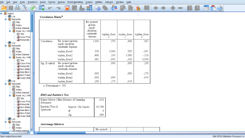This screenshot has width=245, height=138.
Task: Open the Insert menu
Action: 43,2
